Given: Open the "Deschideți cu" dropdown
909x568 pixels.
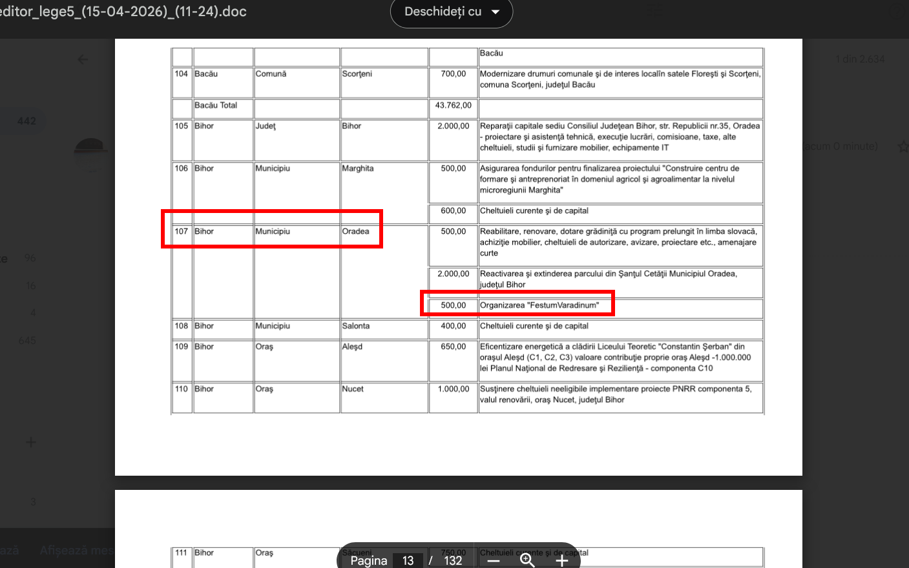Looking at the screenshot, I should [x=451, y=12].
